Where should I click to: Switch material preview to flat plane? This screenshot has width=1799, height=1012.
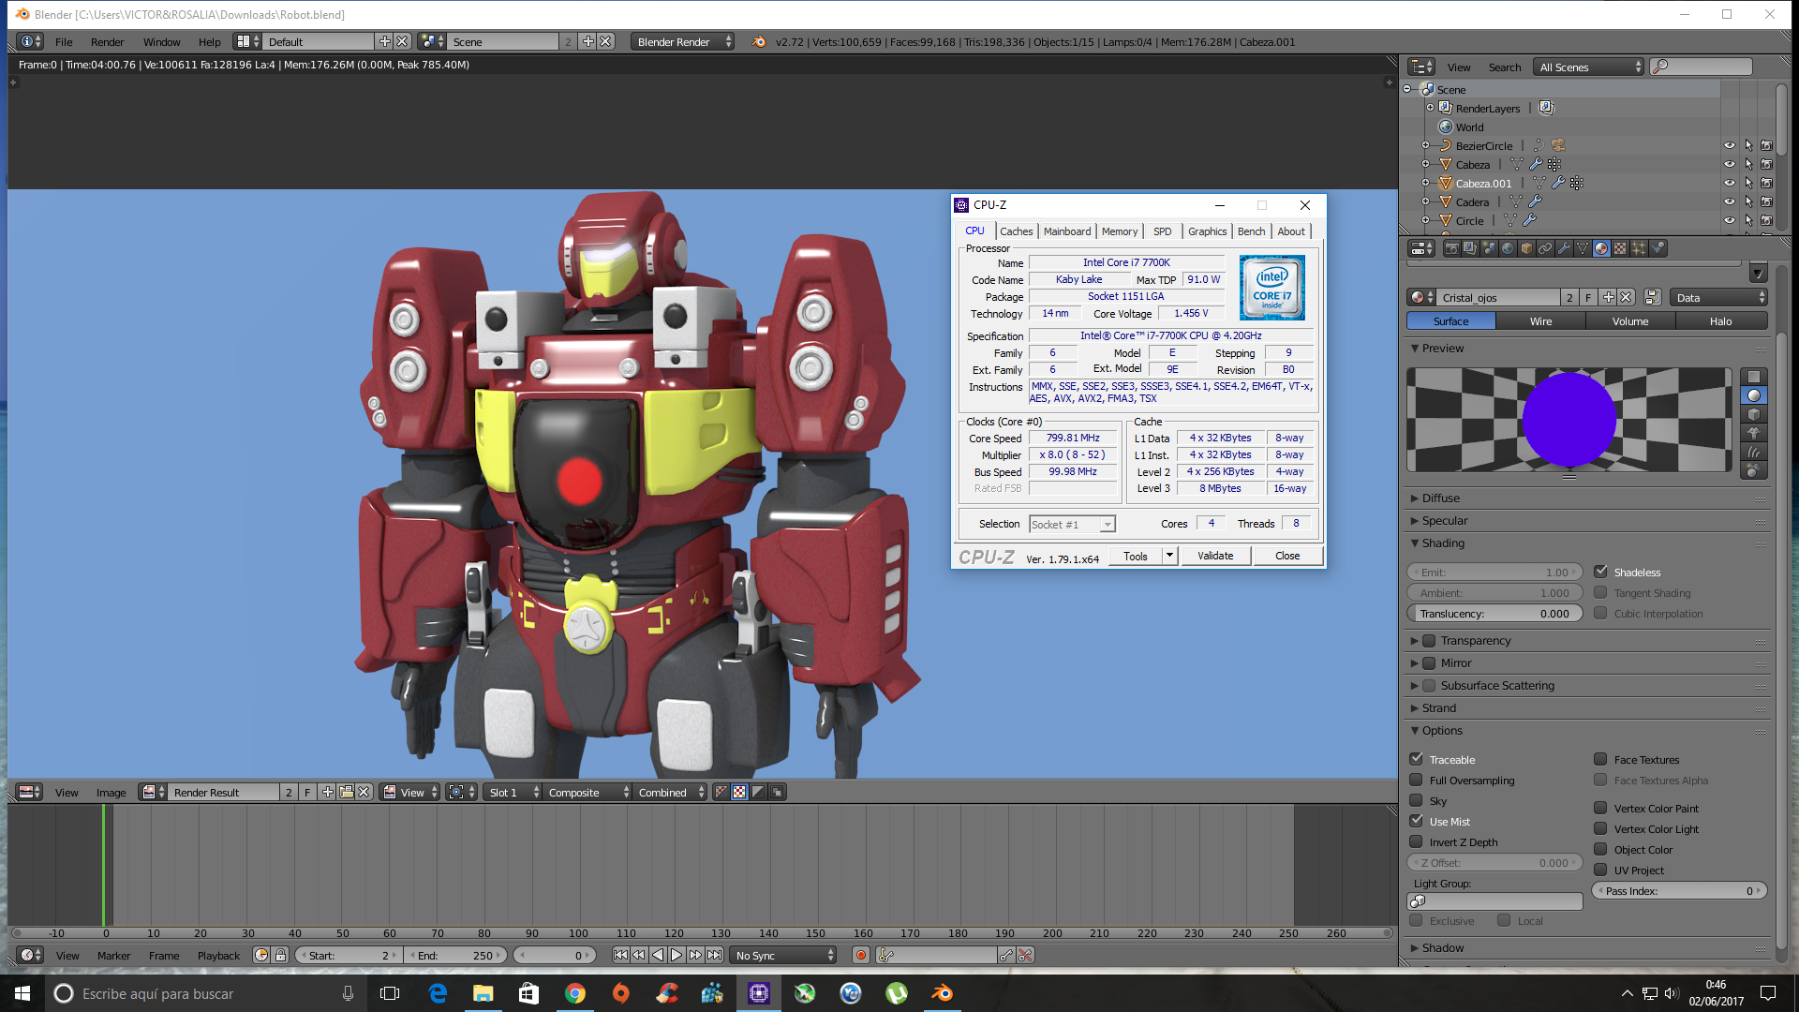[x=1754, y=377]
